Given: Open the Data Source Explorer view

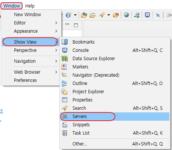Looking at the screenshot, I should [x=115, y=59].
